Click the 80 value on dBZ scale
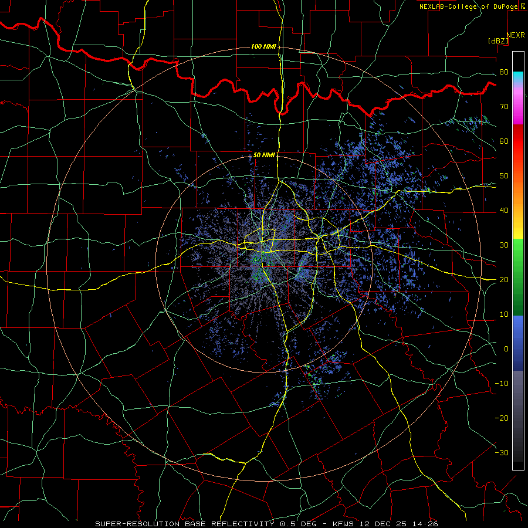The image size is (528, 528). coord(504,72)
